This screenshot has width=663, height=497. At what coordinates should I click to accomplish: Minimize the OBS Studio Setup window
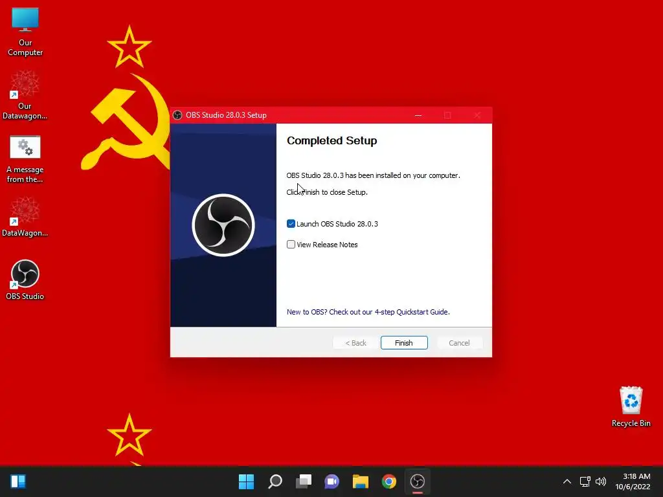(x=418, y=115)
